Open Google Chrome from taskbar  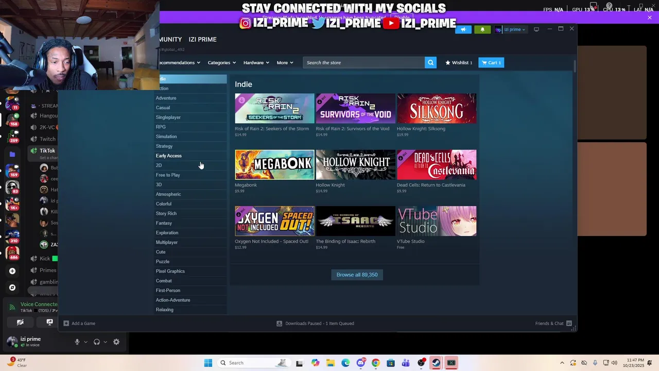(x=375, y=363)
